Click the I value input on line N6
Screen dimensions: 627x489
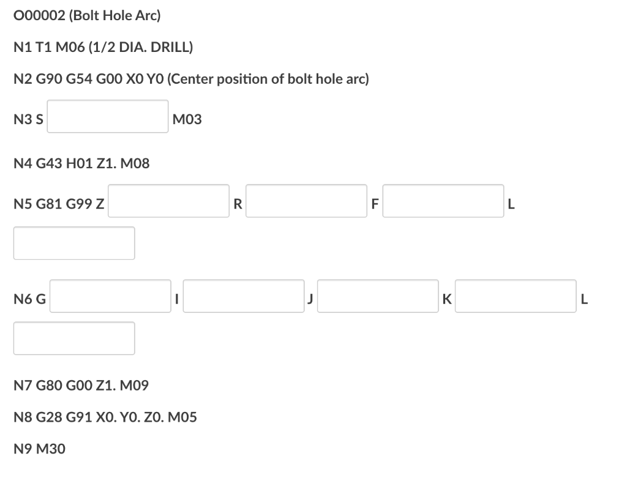click(x=243, y=296)
